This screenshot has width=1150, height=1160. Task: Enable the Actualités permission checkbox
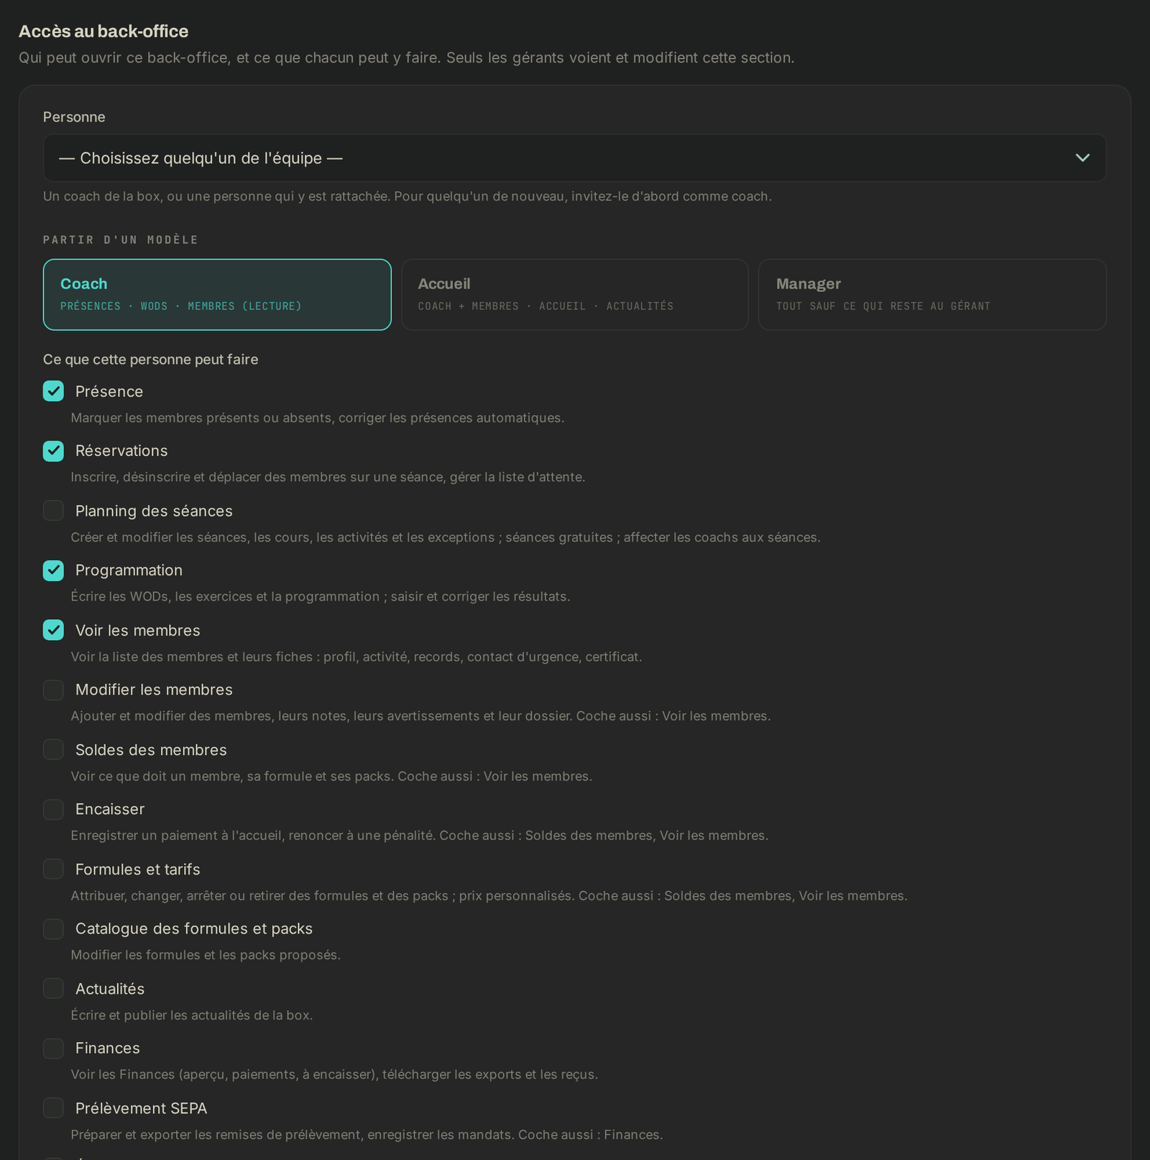click(53, 988)
